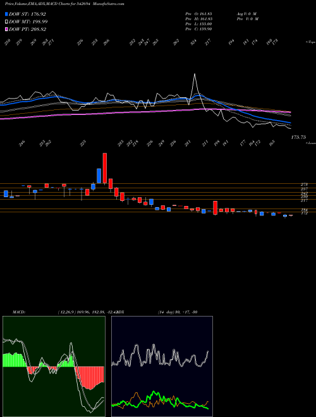Click the ADX (14 day) parameter values
Viewport: 316px width, 417px height.
coord(178,311)
